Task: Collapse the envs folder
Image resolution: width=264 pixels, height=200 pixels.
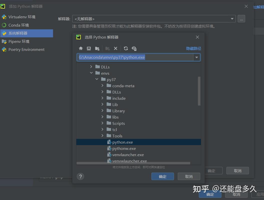Action: [x=91, y=73]
